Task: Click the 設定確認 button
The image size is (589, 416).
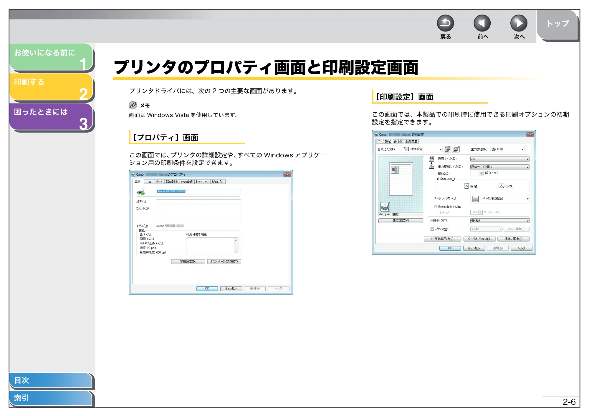Action: click(x=401, y=221)
